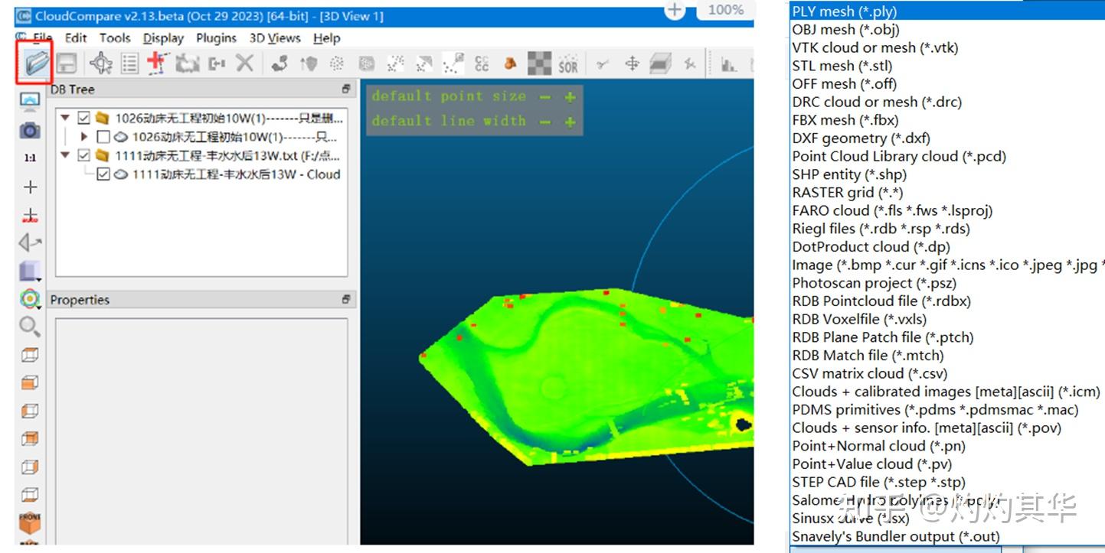Click the camera icon in left toolbar
The width and height of the screenshot is (1105, 553).
(30, 130)
